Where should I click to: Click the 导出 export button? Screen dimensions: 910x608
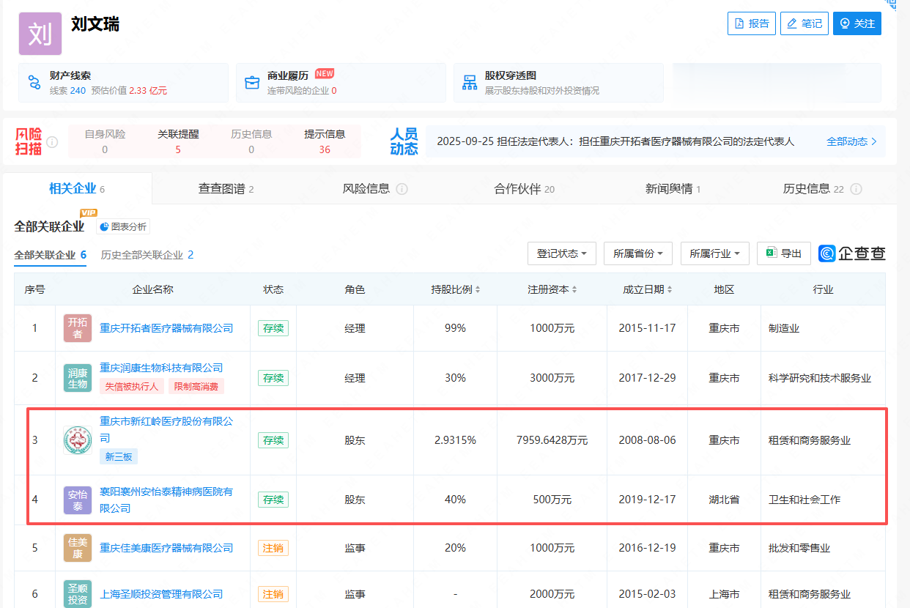pyautogui.click(x=783, y=253)
